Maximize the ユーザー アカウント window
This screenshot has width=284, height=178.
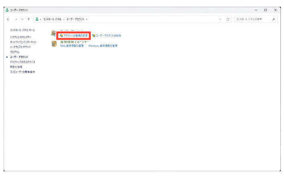click(266, 10)
